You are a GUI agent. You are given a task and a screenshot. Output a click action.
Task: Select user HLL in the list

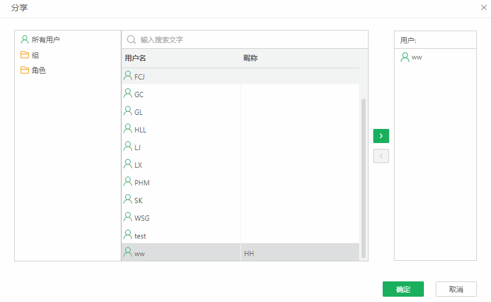click(x=240, y=130)
